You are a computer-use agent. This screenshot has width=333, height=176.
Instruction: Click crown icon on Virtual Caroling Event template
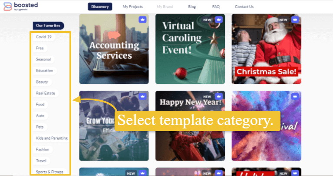click(218, 19)
